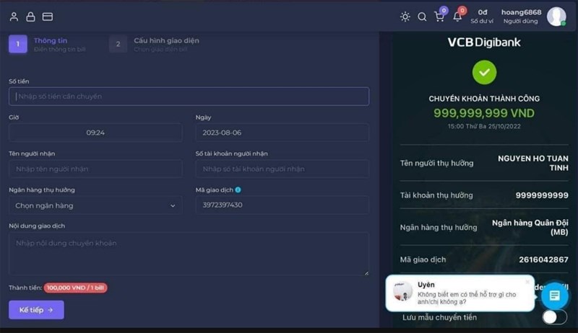Click the green success checkmark

[x=484, y=72]
